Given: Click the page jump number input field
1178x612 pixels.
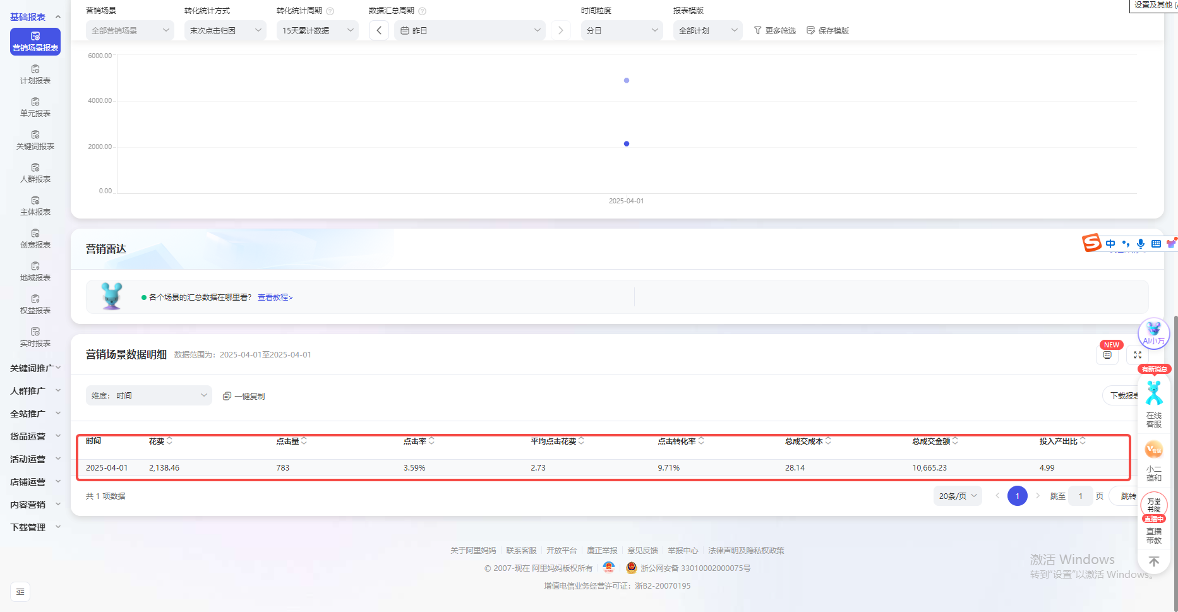Looking at the screenshot, I should pyautogui.click(x=1081, y=496).
